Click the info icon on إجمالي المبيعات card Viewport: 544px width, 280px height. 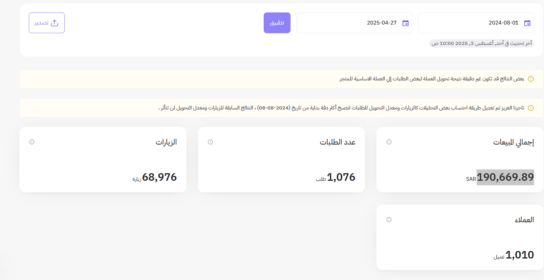click(x=389, y=142)
